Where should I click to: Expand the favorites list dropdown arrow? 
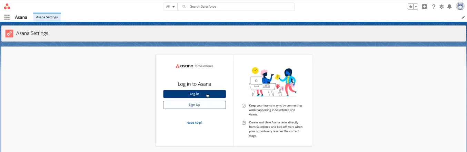coord(416,7)
